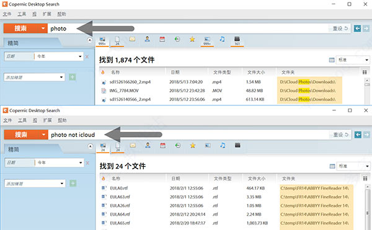Click the search field containing photo not icloud
Screen dimensions: 372x230
click(188, 135)
